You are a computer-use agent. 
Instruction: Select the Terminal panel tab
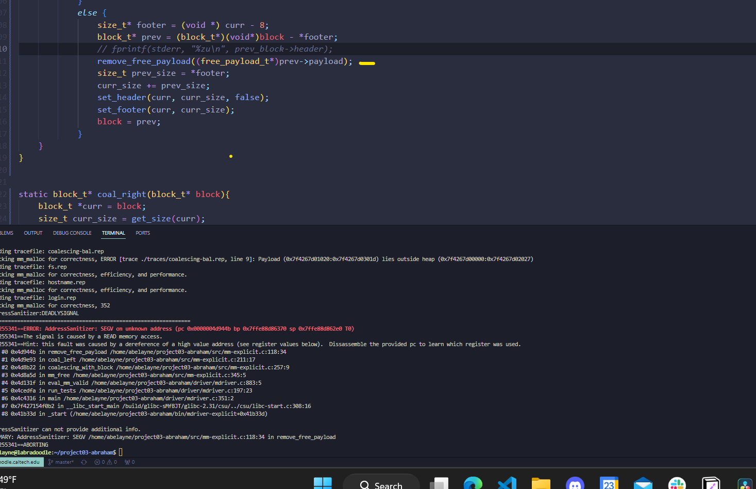pos(113,233)
